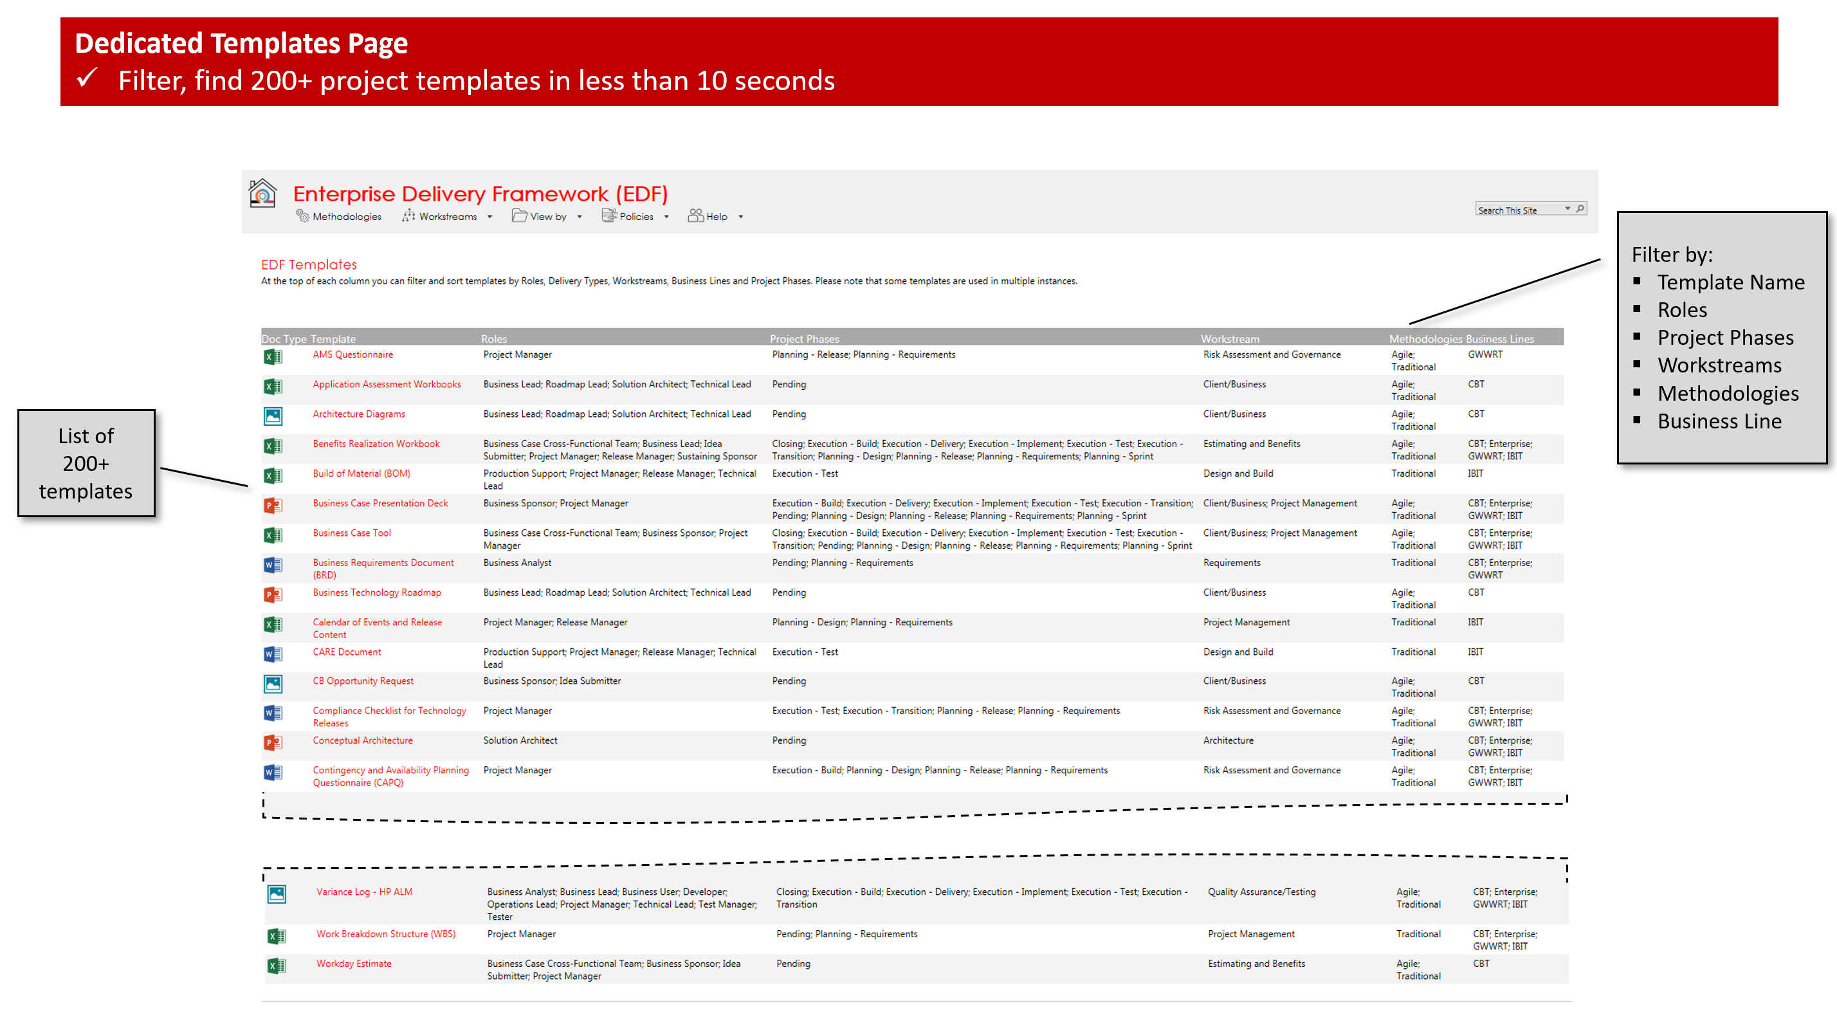Click PowerPoint icon beside Conceptual Architecture
The image size is (1837, 1017).
[x=273, y=742]
